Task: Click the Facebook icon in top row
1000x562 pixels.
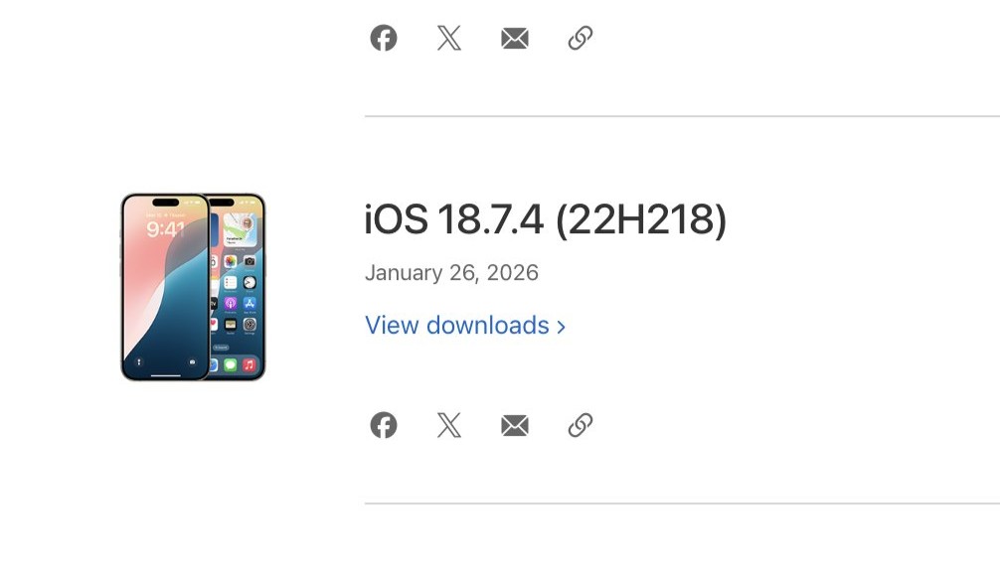Action: click(x=384, y=38)
